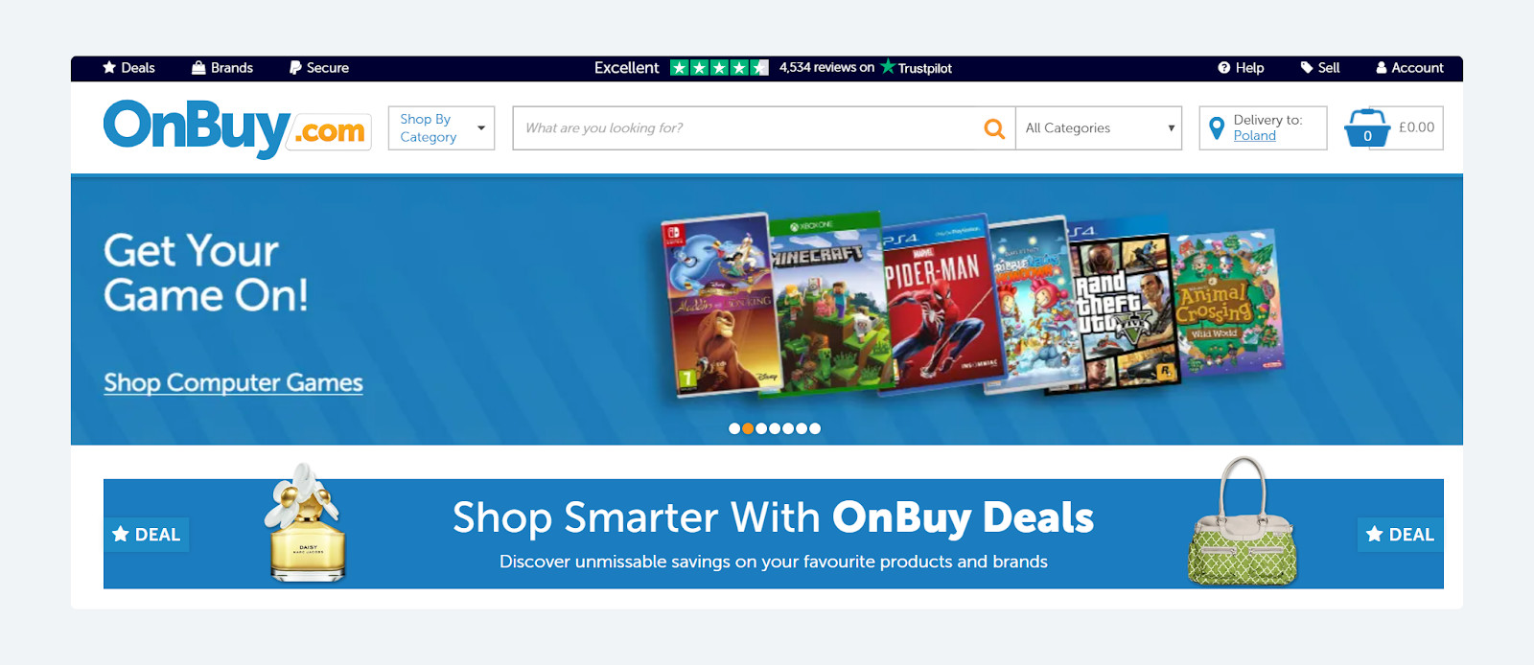1534x665 pixels.
Task: Click the orange search magnifier icon
Action: pyautogui.click(x=994, y=128)
